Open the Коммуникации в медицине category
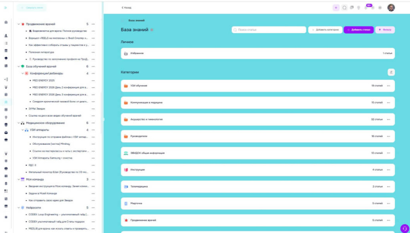410x233 pixels. [258, 103]
